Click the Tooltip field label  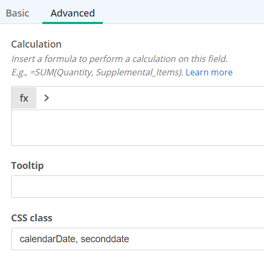tap(27, 166)
